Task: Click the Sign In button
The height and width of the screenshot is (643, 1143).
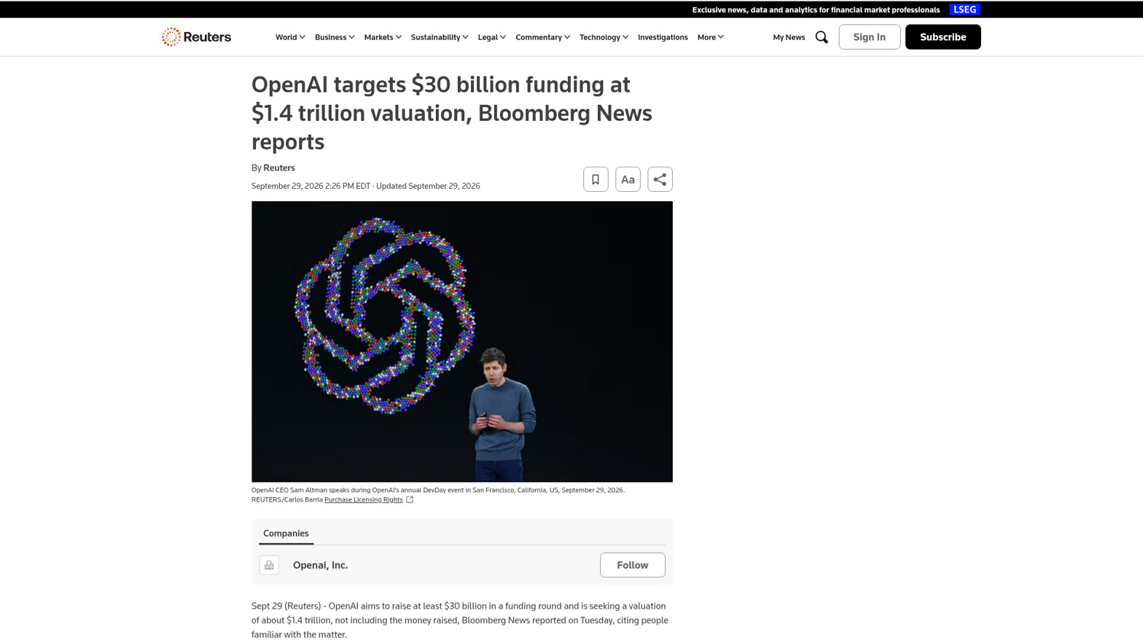Action: pyautogui.click(x=869, y=37)
